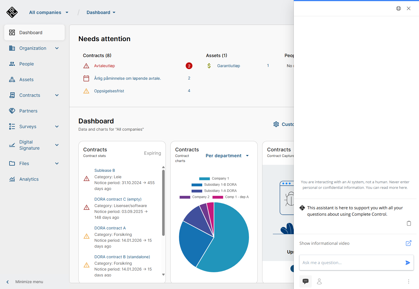Click the globe language icon in chat panel
The image size is (419, 289).
click(398, 8)
